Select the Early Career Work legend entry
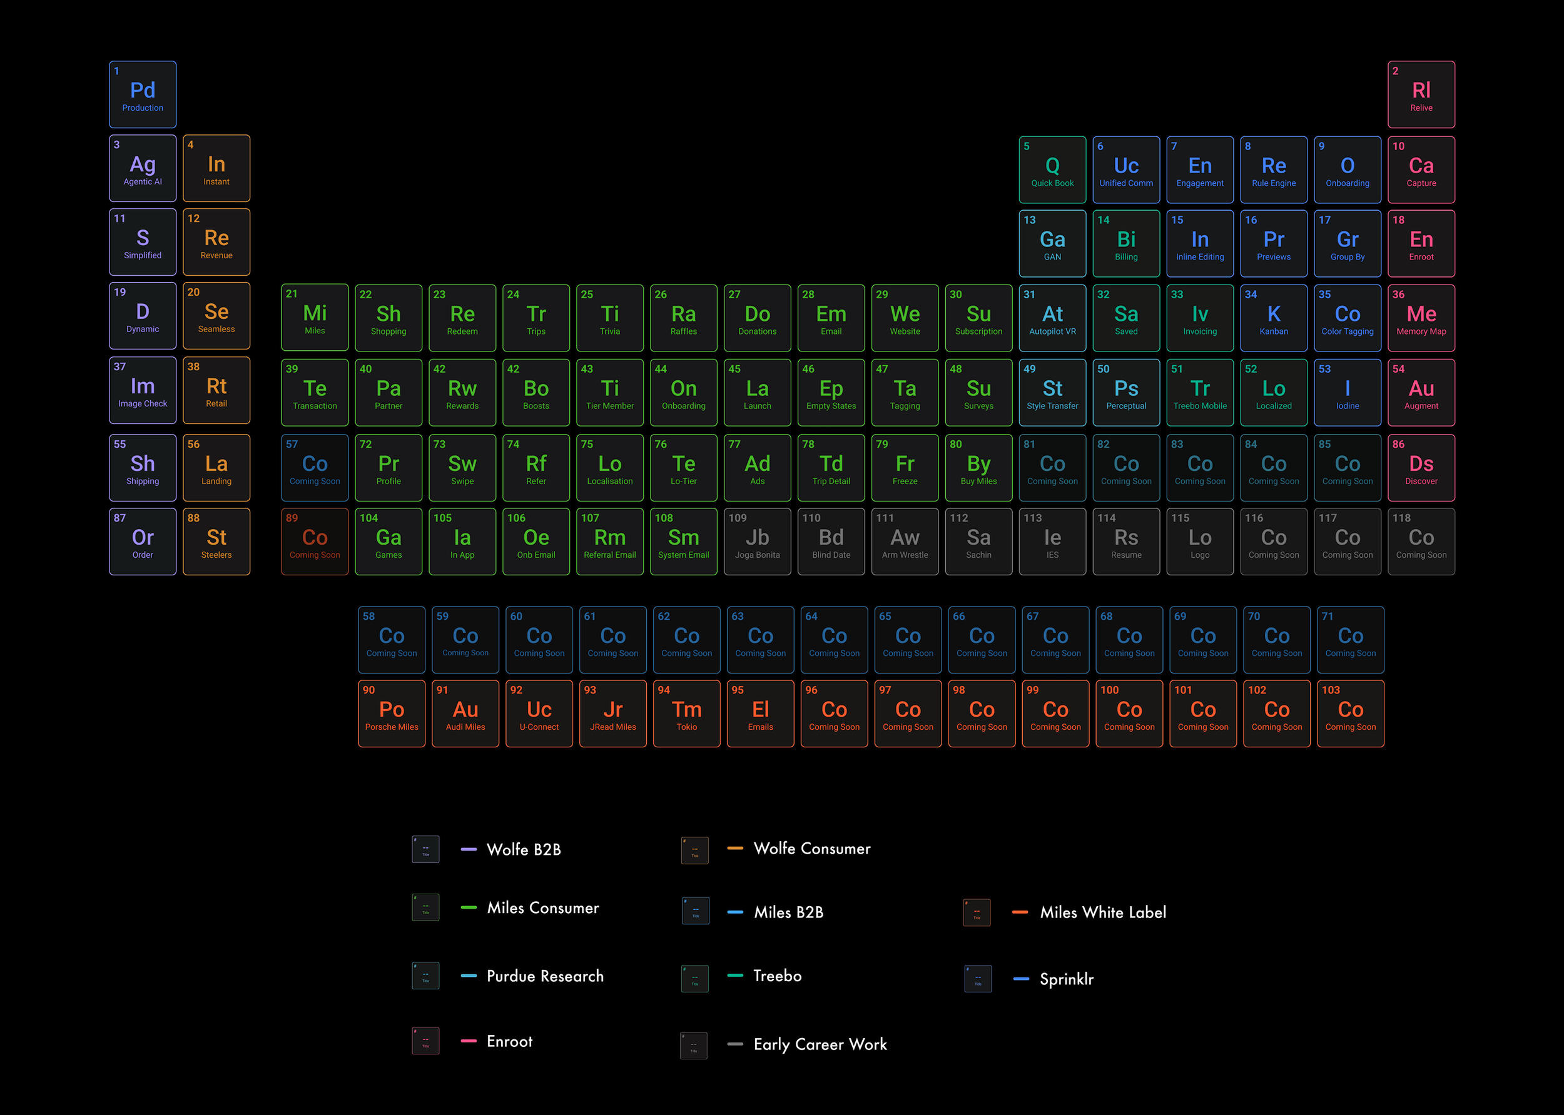1564x1115 pixels. 820,1044
